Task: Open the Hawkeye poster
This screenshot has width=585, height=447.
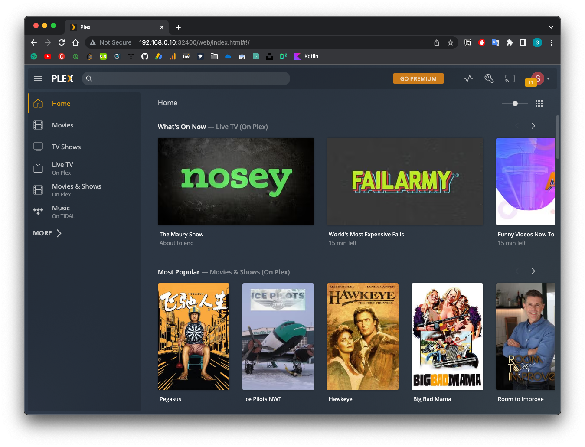Action: click(x=363, y=336)
